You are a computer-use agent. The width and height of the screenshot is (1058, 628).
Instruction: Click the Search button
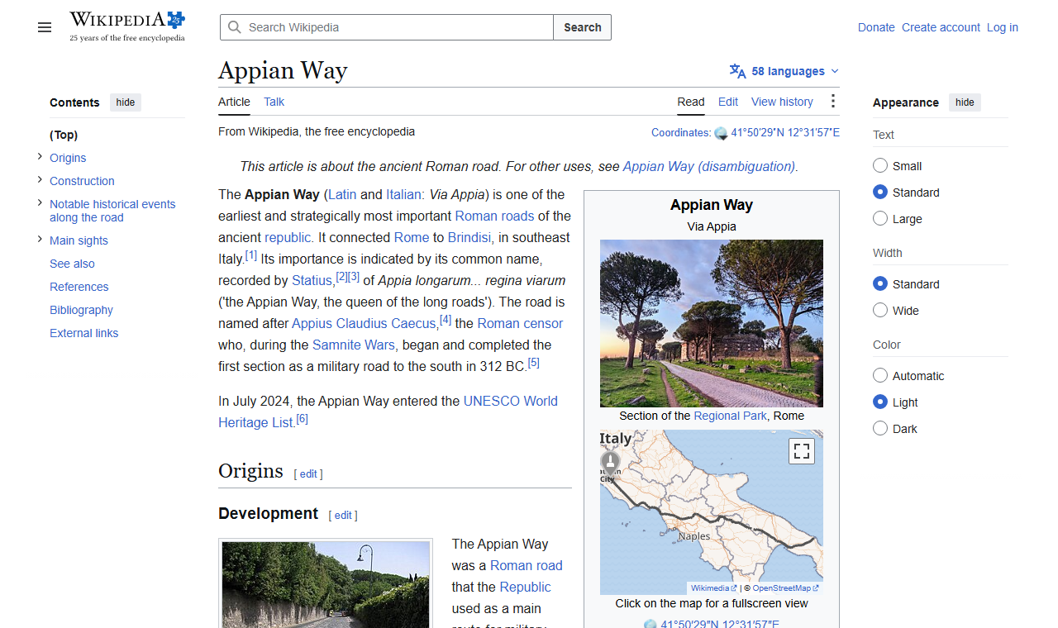[x=583, y=27]
